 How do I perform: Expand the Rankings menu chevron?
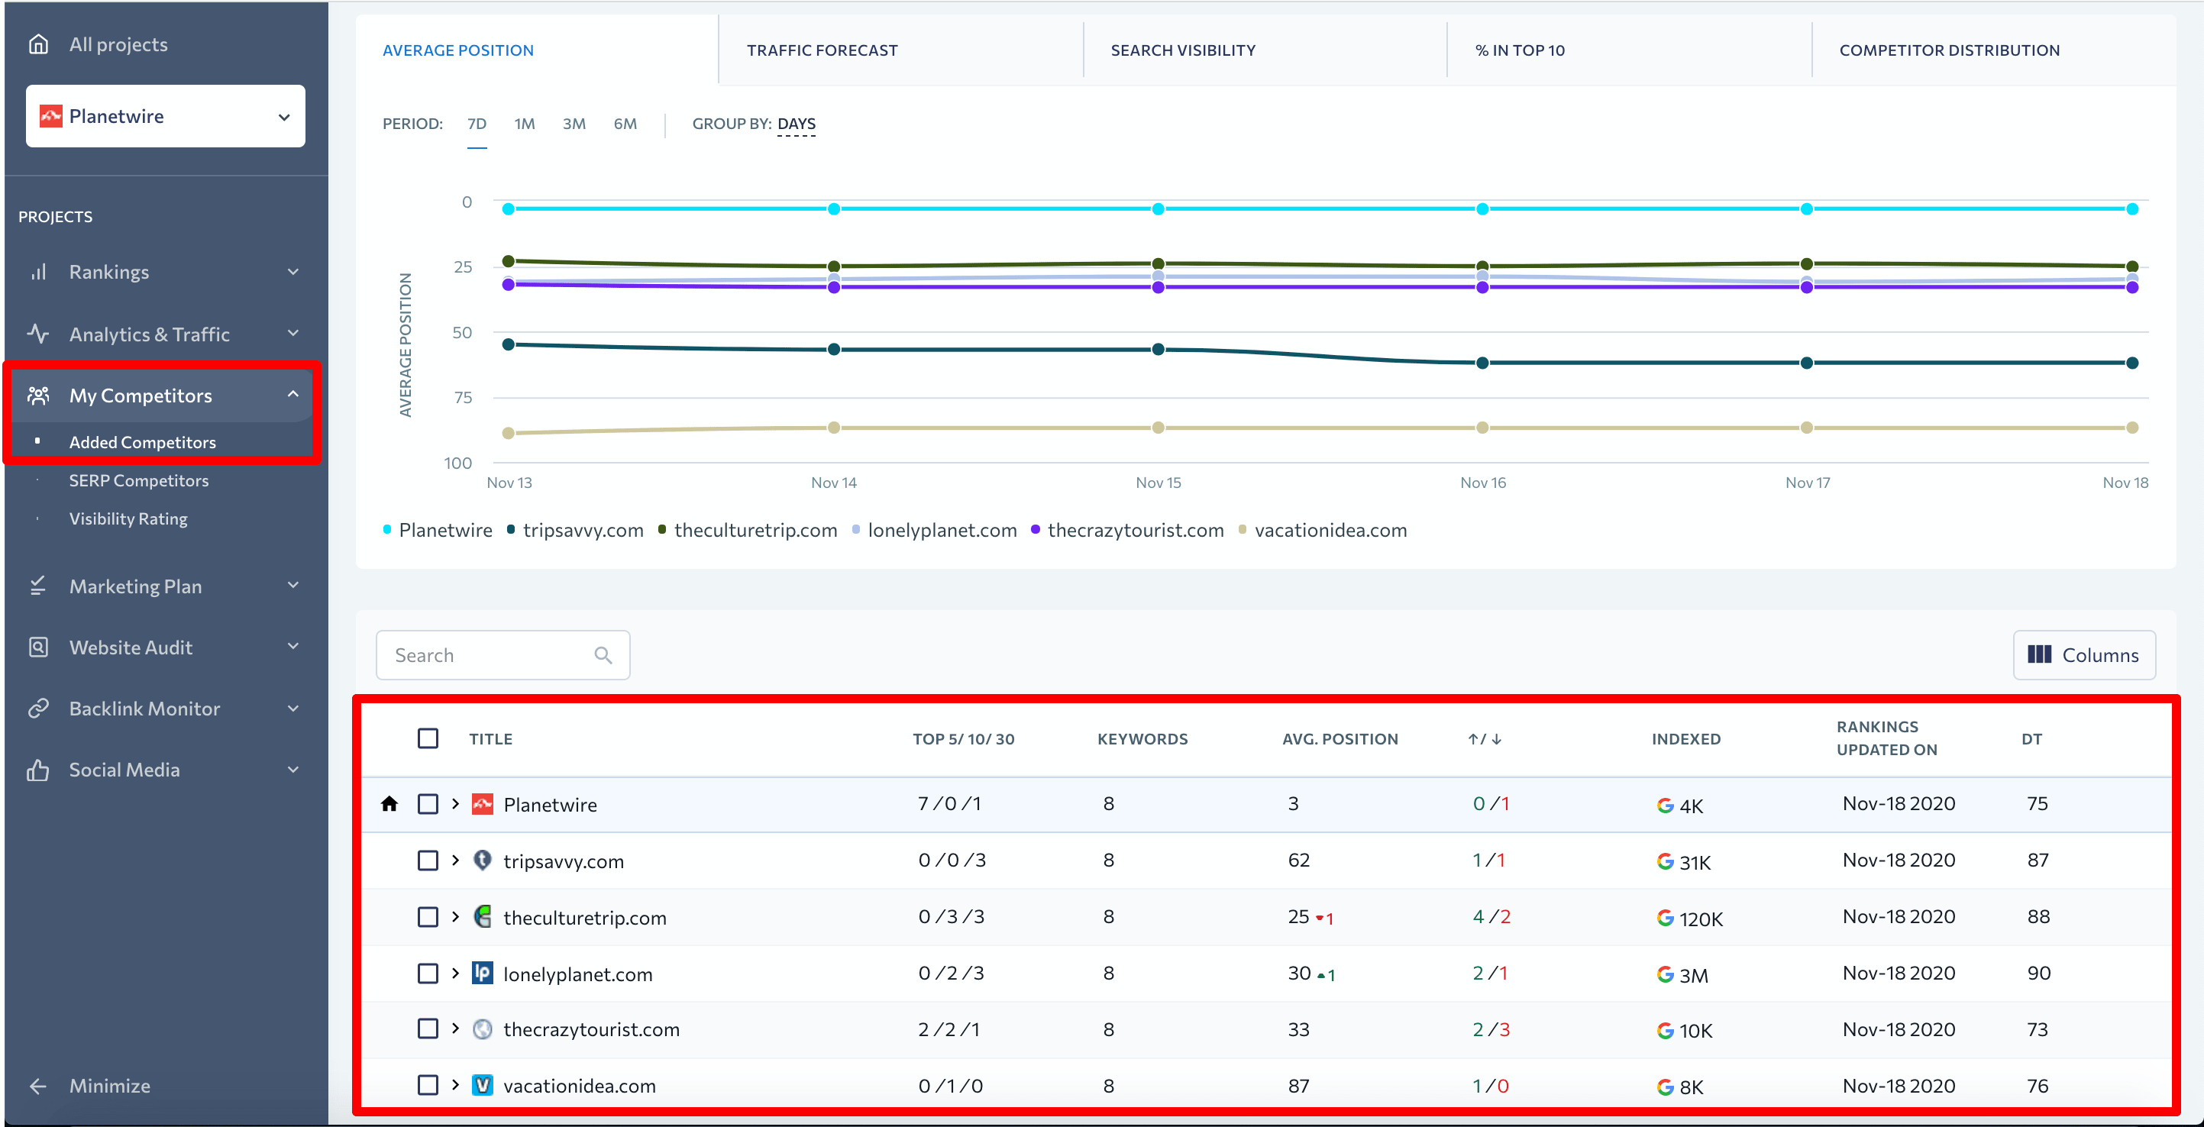(293, 272)
